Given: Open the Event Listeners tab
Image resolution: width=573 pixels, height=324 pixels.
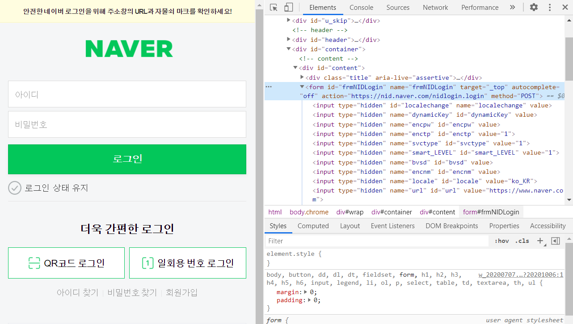Looking at the screenshot, I should [392, 226].
